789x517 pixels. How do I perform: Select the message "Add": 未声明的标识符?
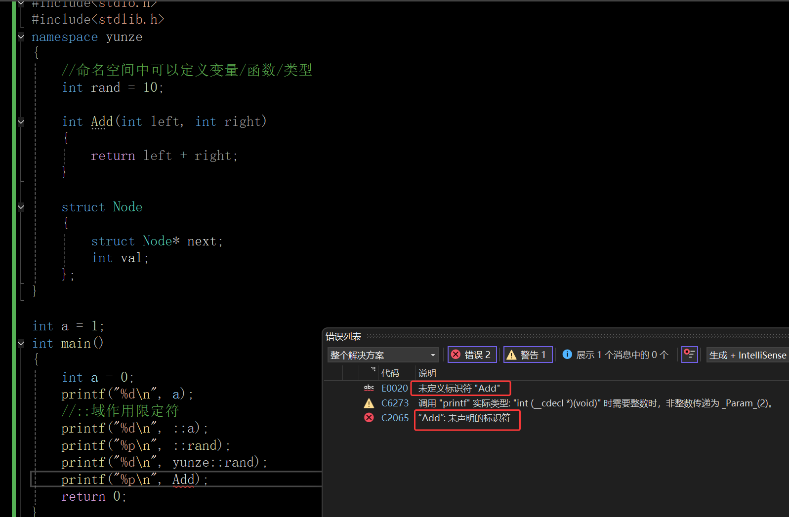(x=464, y=418)
